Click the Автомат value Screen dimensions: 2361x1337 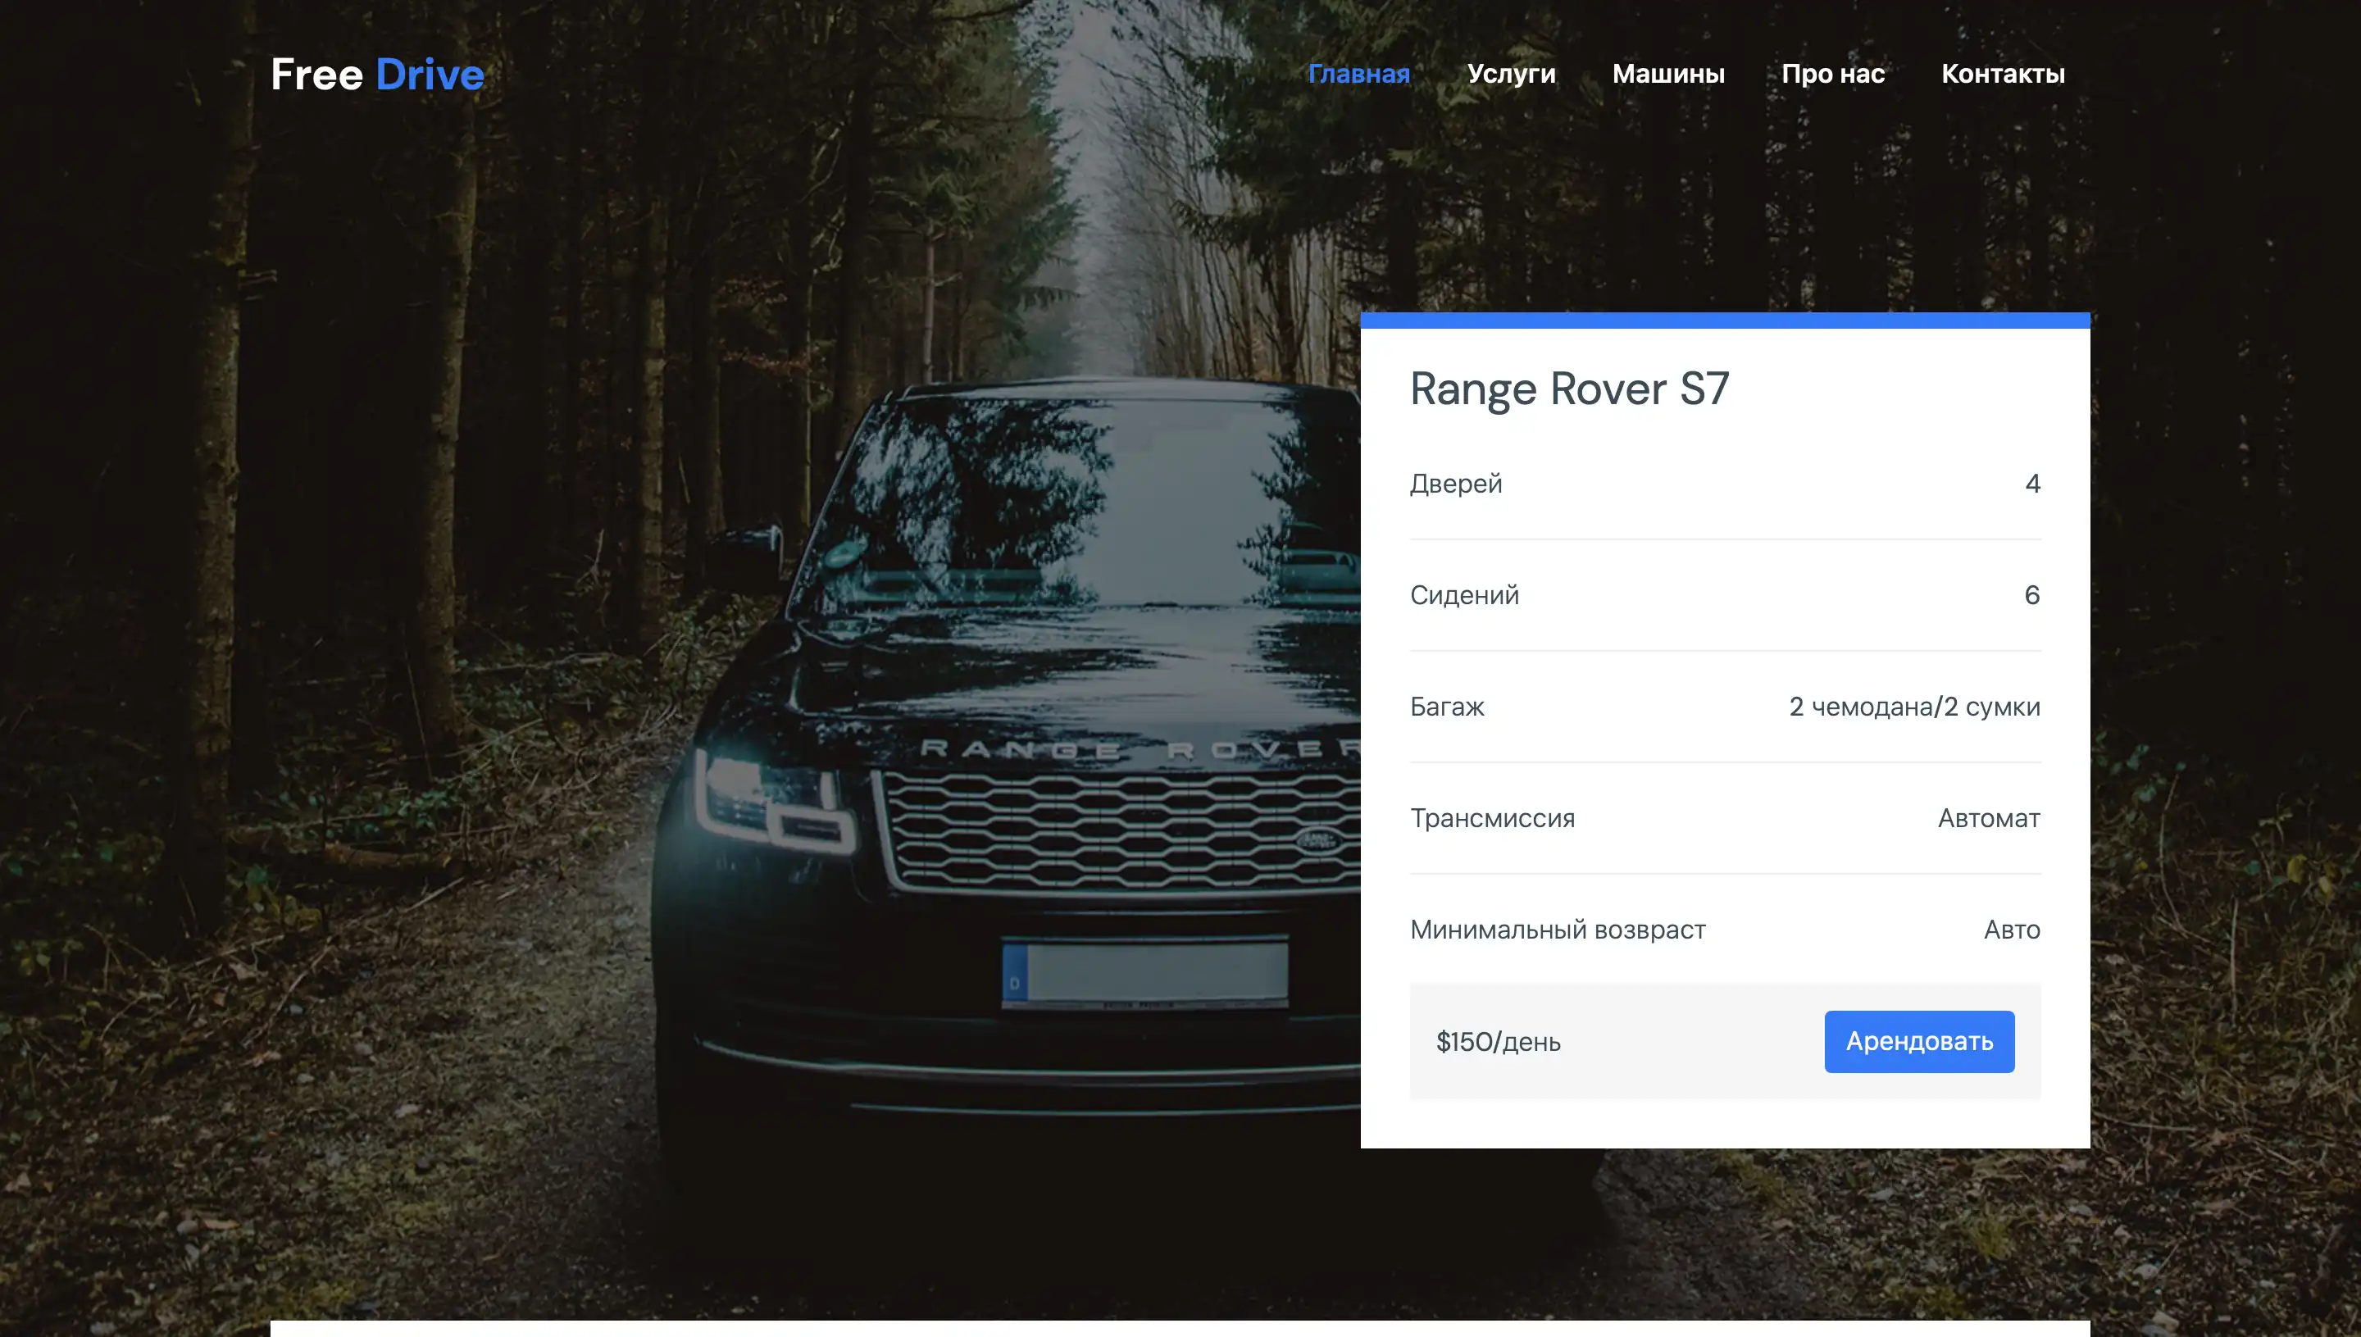[x=1988, y=818]
